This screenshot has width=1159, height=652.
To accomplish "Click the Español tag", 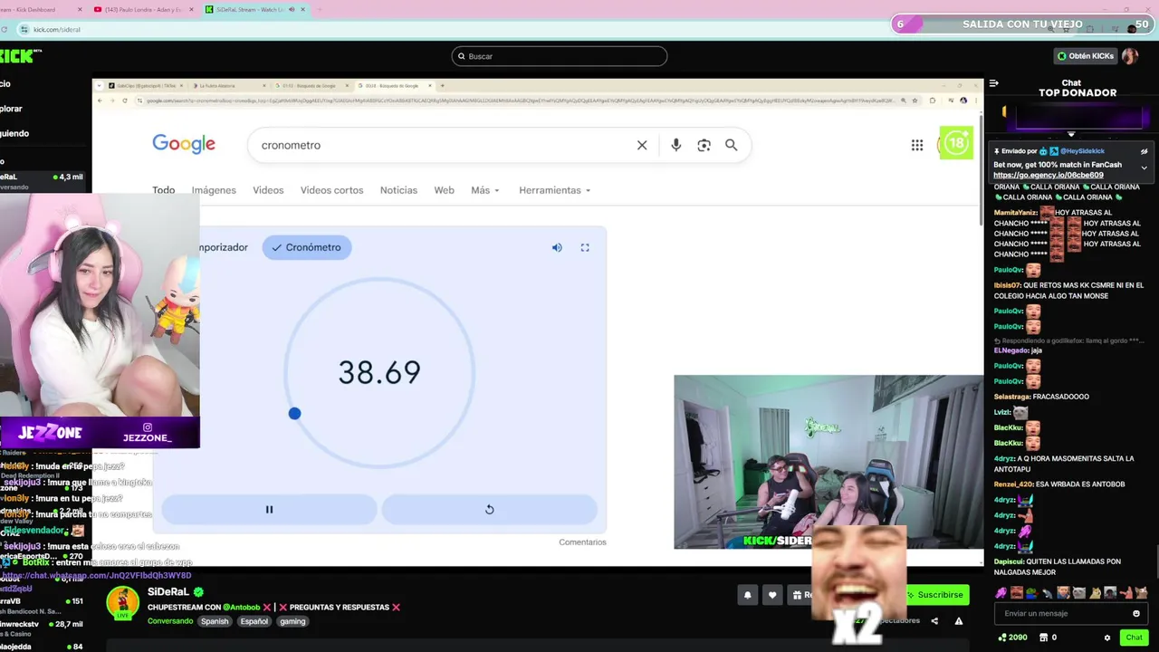I will pyautogui.click(x=254, y=621).
